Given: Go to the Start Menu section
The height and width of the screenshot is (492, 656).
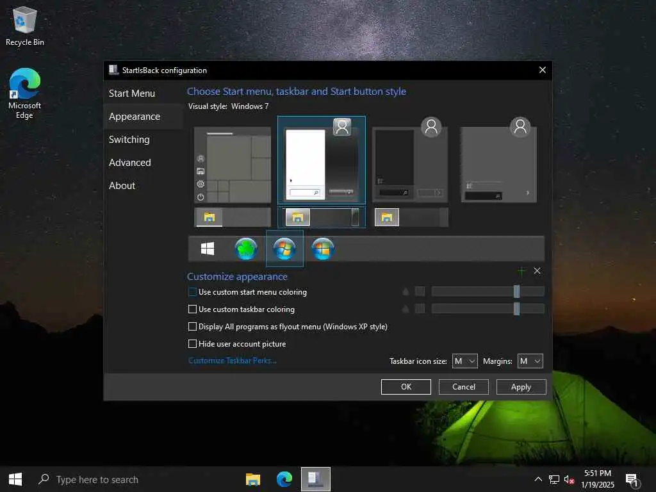Looking at the screenshot, I should click(132, 94).
